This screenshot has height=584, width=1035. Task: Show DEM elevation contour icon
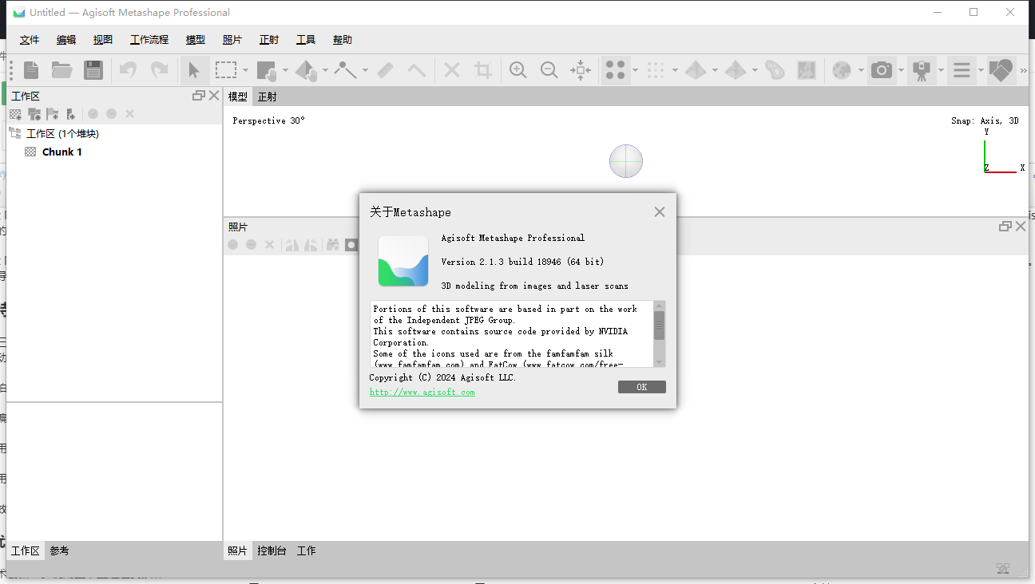tap(775, 70)
